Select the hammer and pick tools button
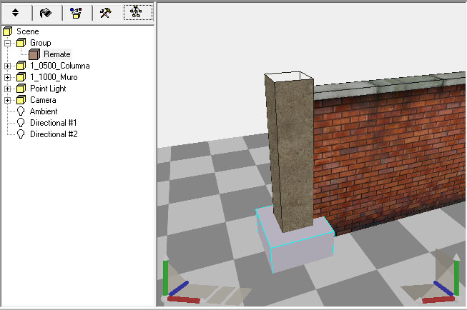The height and width of the screenshot is (310, 467). tap(105, 13)
